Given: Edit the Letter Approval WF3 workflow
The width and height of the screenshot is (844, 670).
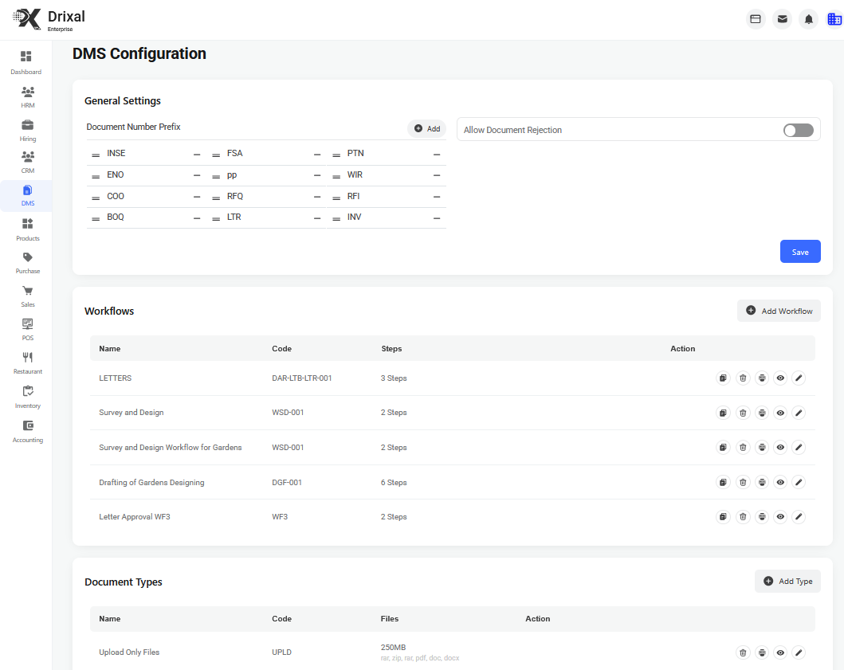Looking at the screenshot, I should click(799, 516).
